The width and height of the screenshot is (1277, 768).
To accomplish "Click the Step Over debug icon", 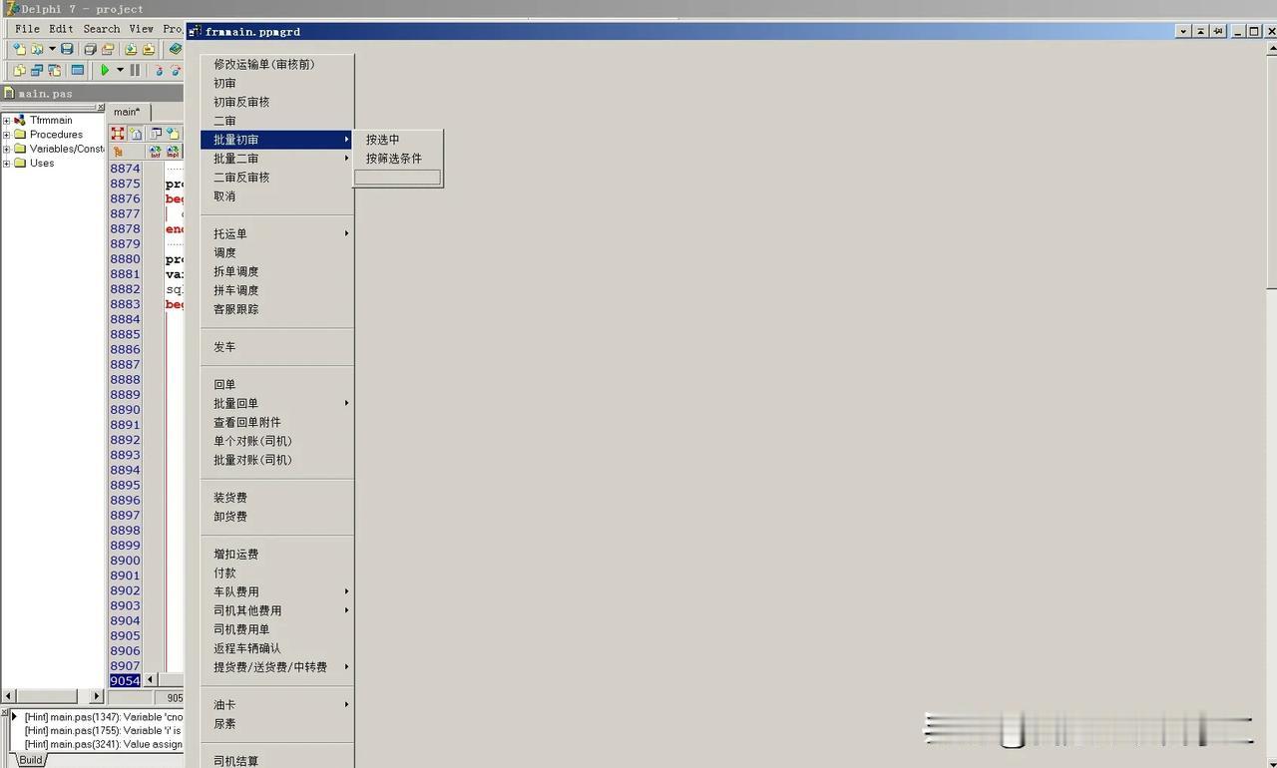I will pyautogui.click(x=176, y=70).
